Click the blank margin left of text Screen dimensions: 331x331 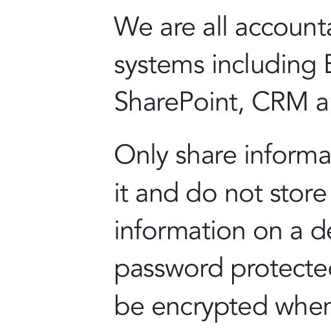pos(56,165)
